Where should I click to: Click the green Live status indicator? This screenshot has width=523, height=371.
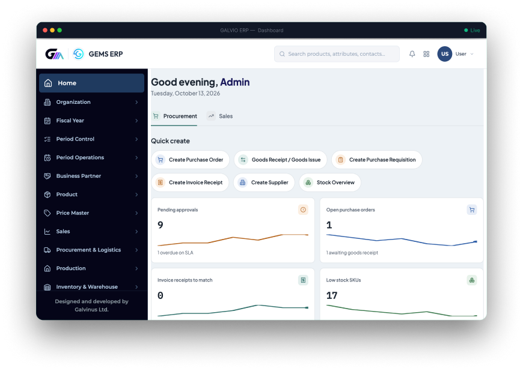point(472,30)
